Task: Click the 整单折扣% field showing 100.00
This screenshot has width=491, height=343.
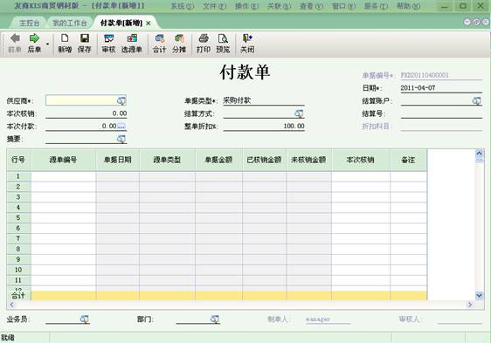Action: point(264,127)
